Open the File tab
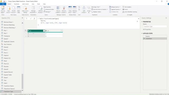The width and height of the screenshot is (169, 95). (3, 4)
